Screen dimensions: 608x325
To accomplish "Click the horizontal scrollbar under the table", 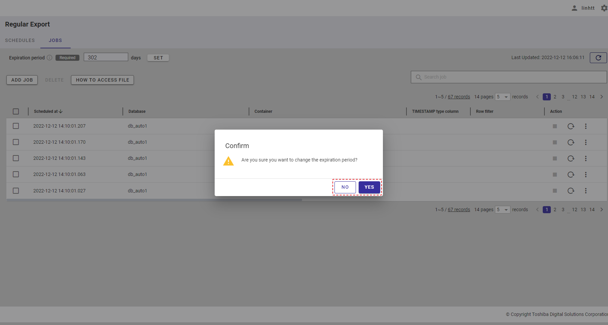I will [x=154, y=200].
